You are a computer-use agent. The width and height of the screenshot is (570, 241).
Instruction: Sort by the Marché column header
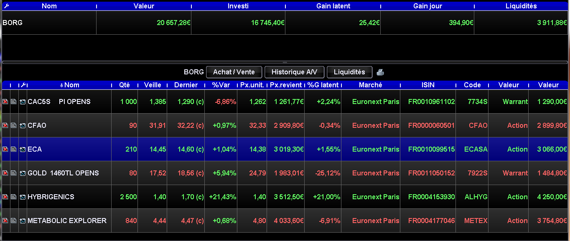click(x=371, y=85)
